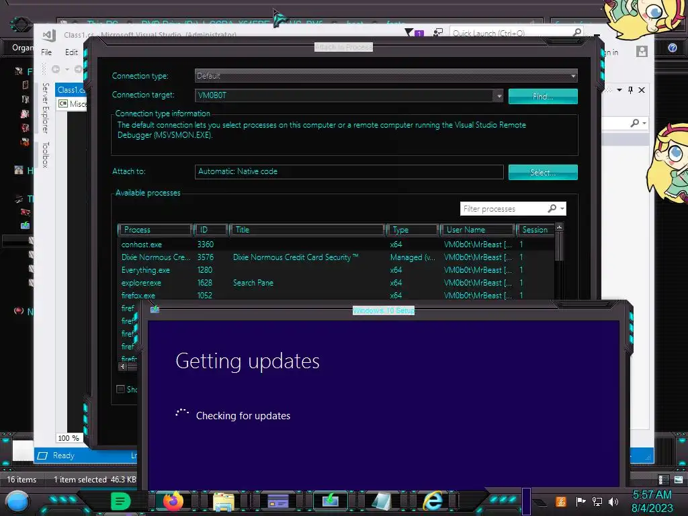The width and height of the screenshot is (688, 516).
Task: Open the Filter processes dropdown arrow
Action: [562, 208]
